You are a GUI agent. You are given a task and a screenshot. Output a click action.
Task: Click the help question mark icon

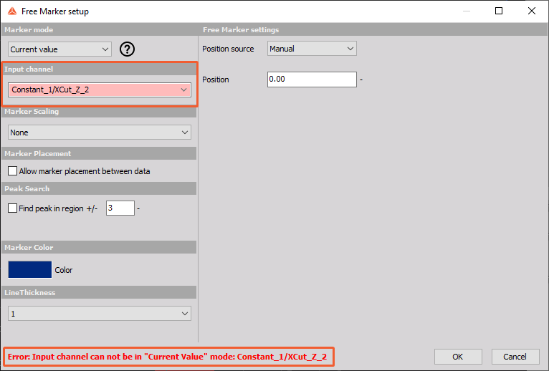pos(127,49)
